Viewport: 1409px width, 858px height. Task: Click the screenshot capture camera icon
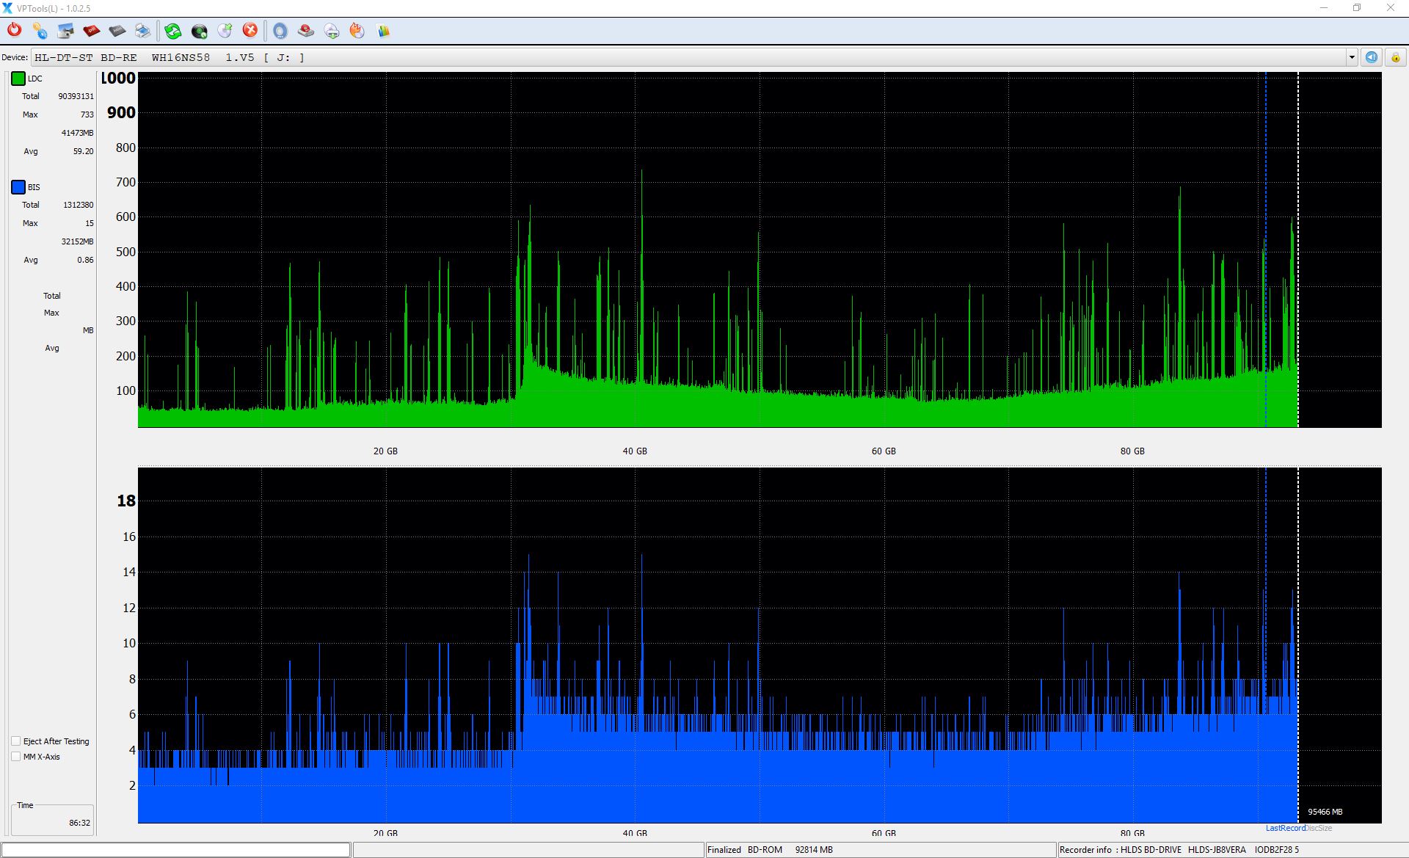[x=65, y=30]
